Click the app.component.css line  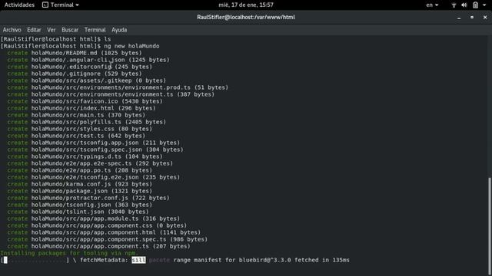[97, 225]
